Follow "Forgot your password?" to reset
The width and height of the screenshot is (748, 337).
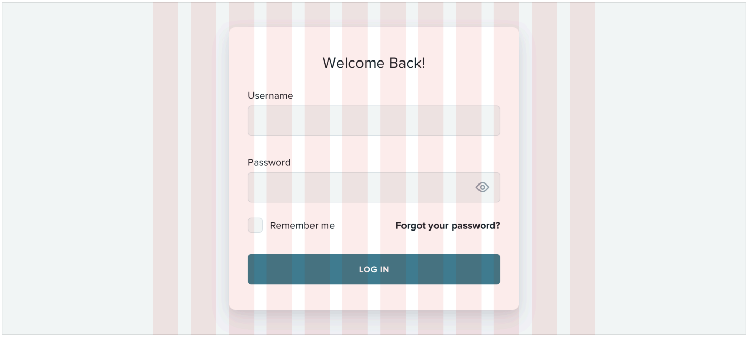[x=447, y=226]
